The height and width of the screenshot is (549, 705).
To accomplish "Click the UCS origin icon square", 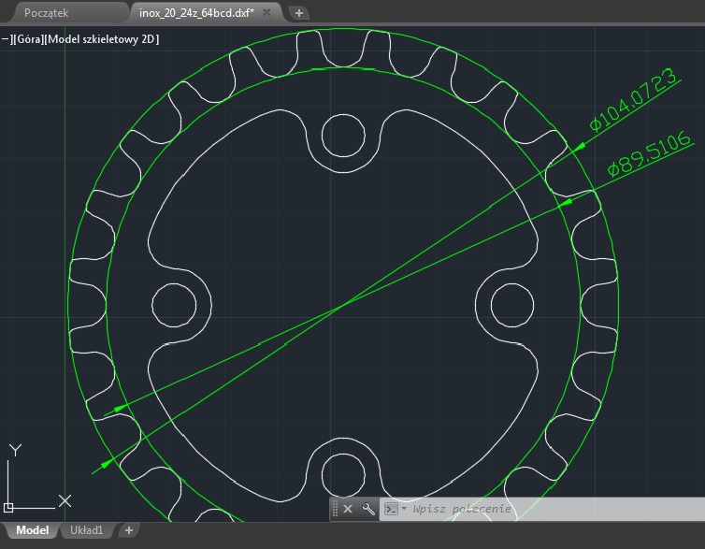I will tap(8, 508).
